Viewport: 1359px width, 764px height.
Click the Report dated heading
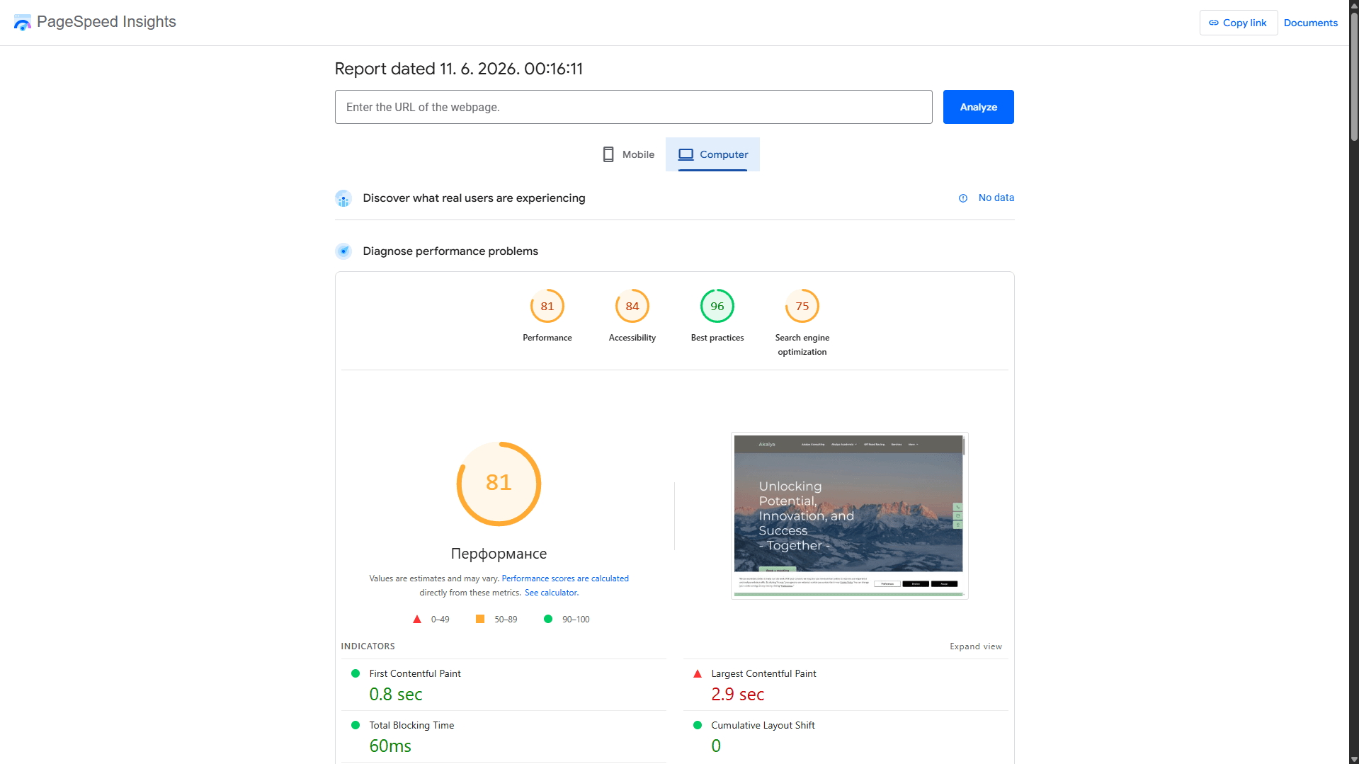click(x=458, y=69)
